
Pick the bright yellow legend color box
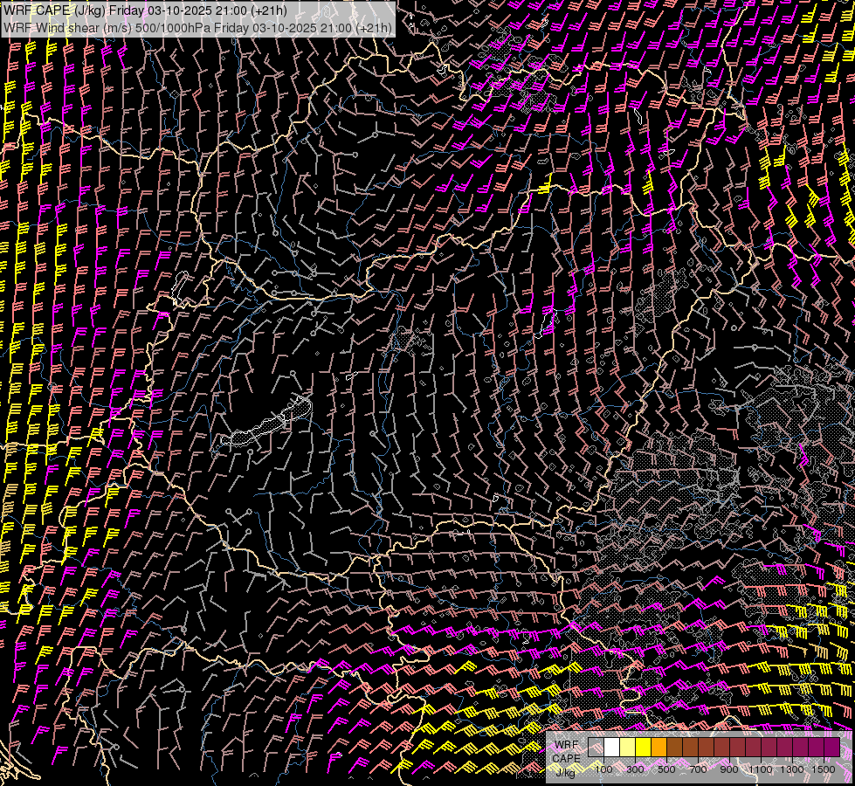point(644,748)
